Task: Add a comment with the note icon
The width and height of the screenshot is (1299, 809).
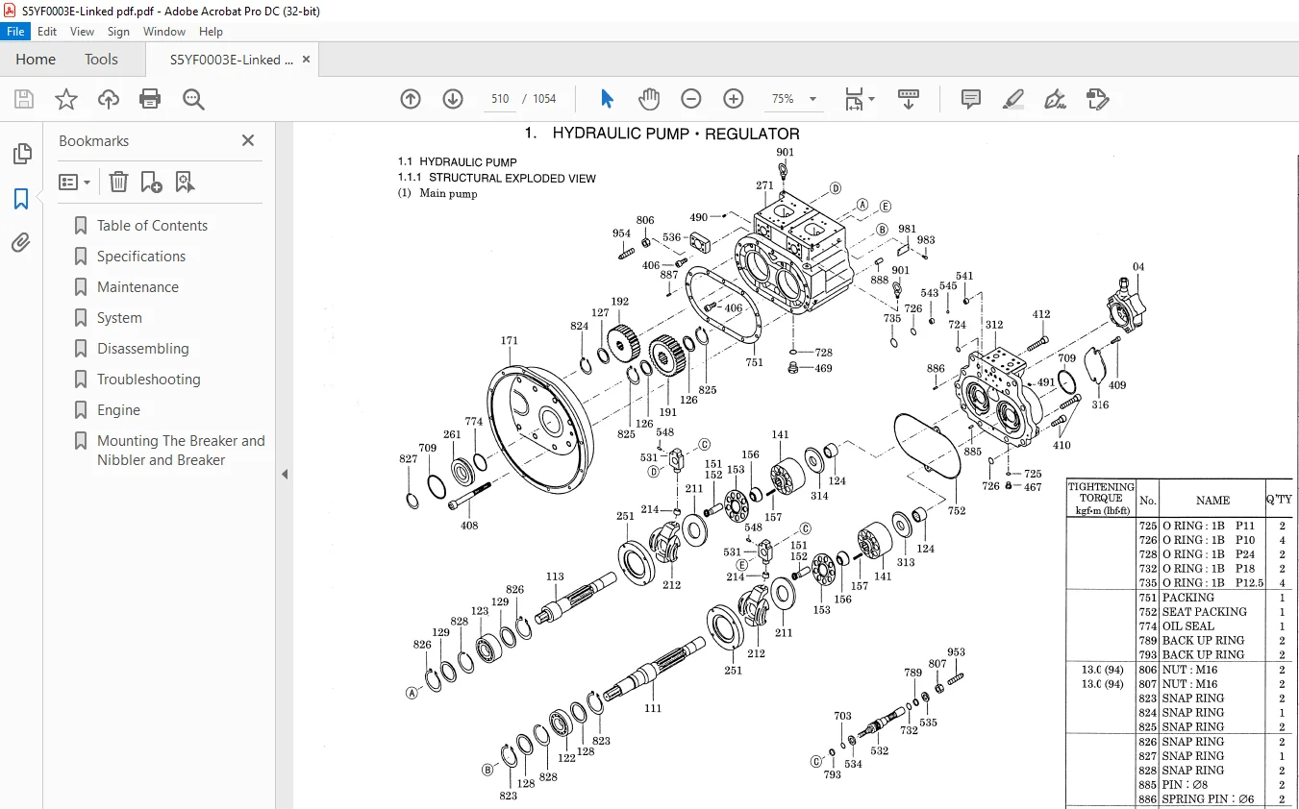Action: [x=971, y=99]
